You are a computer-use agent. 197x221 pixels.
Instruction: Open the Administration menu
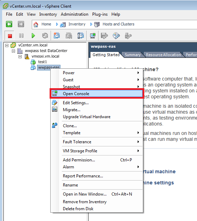click(74, 14)
